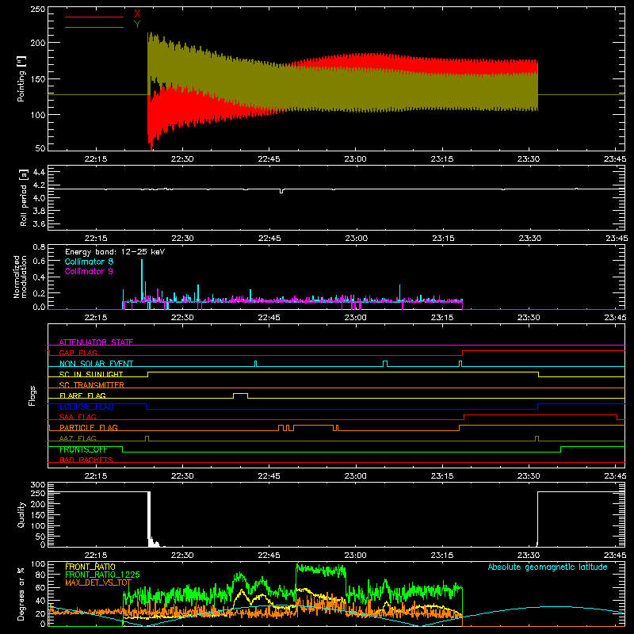Click the 'Degrees or %' axis label
This screenshot has width=634, height=634.
[21, 594]
